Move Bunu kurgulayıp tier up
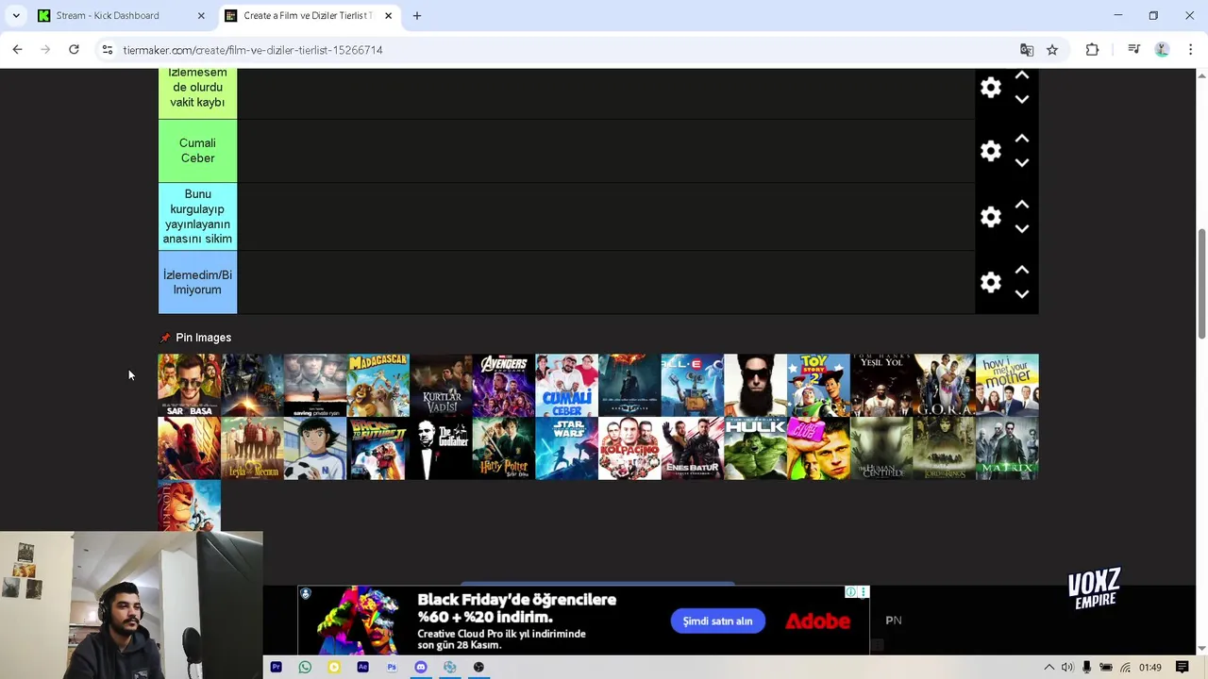This screenshot has height=679, width=1208. click(x=1021, y=205)
